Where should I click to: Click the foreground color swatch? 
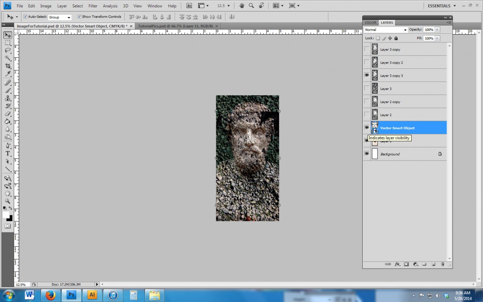coord(6,214)
